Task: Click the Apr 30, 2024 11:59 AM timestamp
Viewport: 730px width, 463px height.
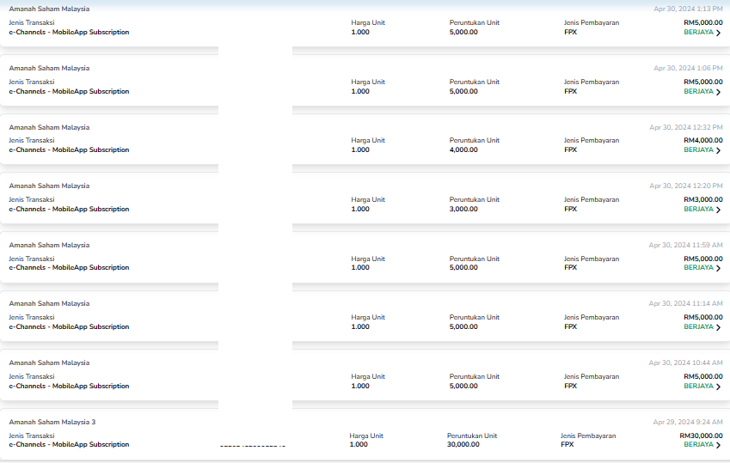Action: 686,245
